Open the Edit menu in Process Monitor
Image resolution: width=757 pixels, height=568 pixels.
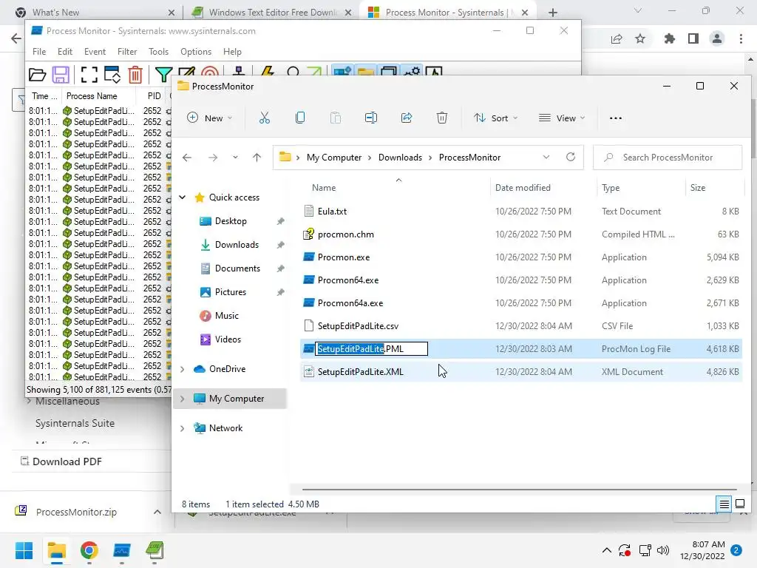65,52
